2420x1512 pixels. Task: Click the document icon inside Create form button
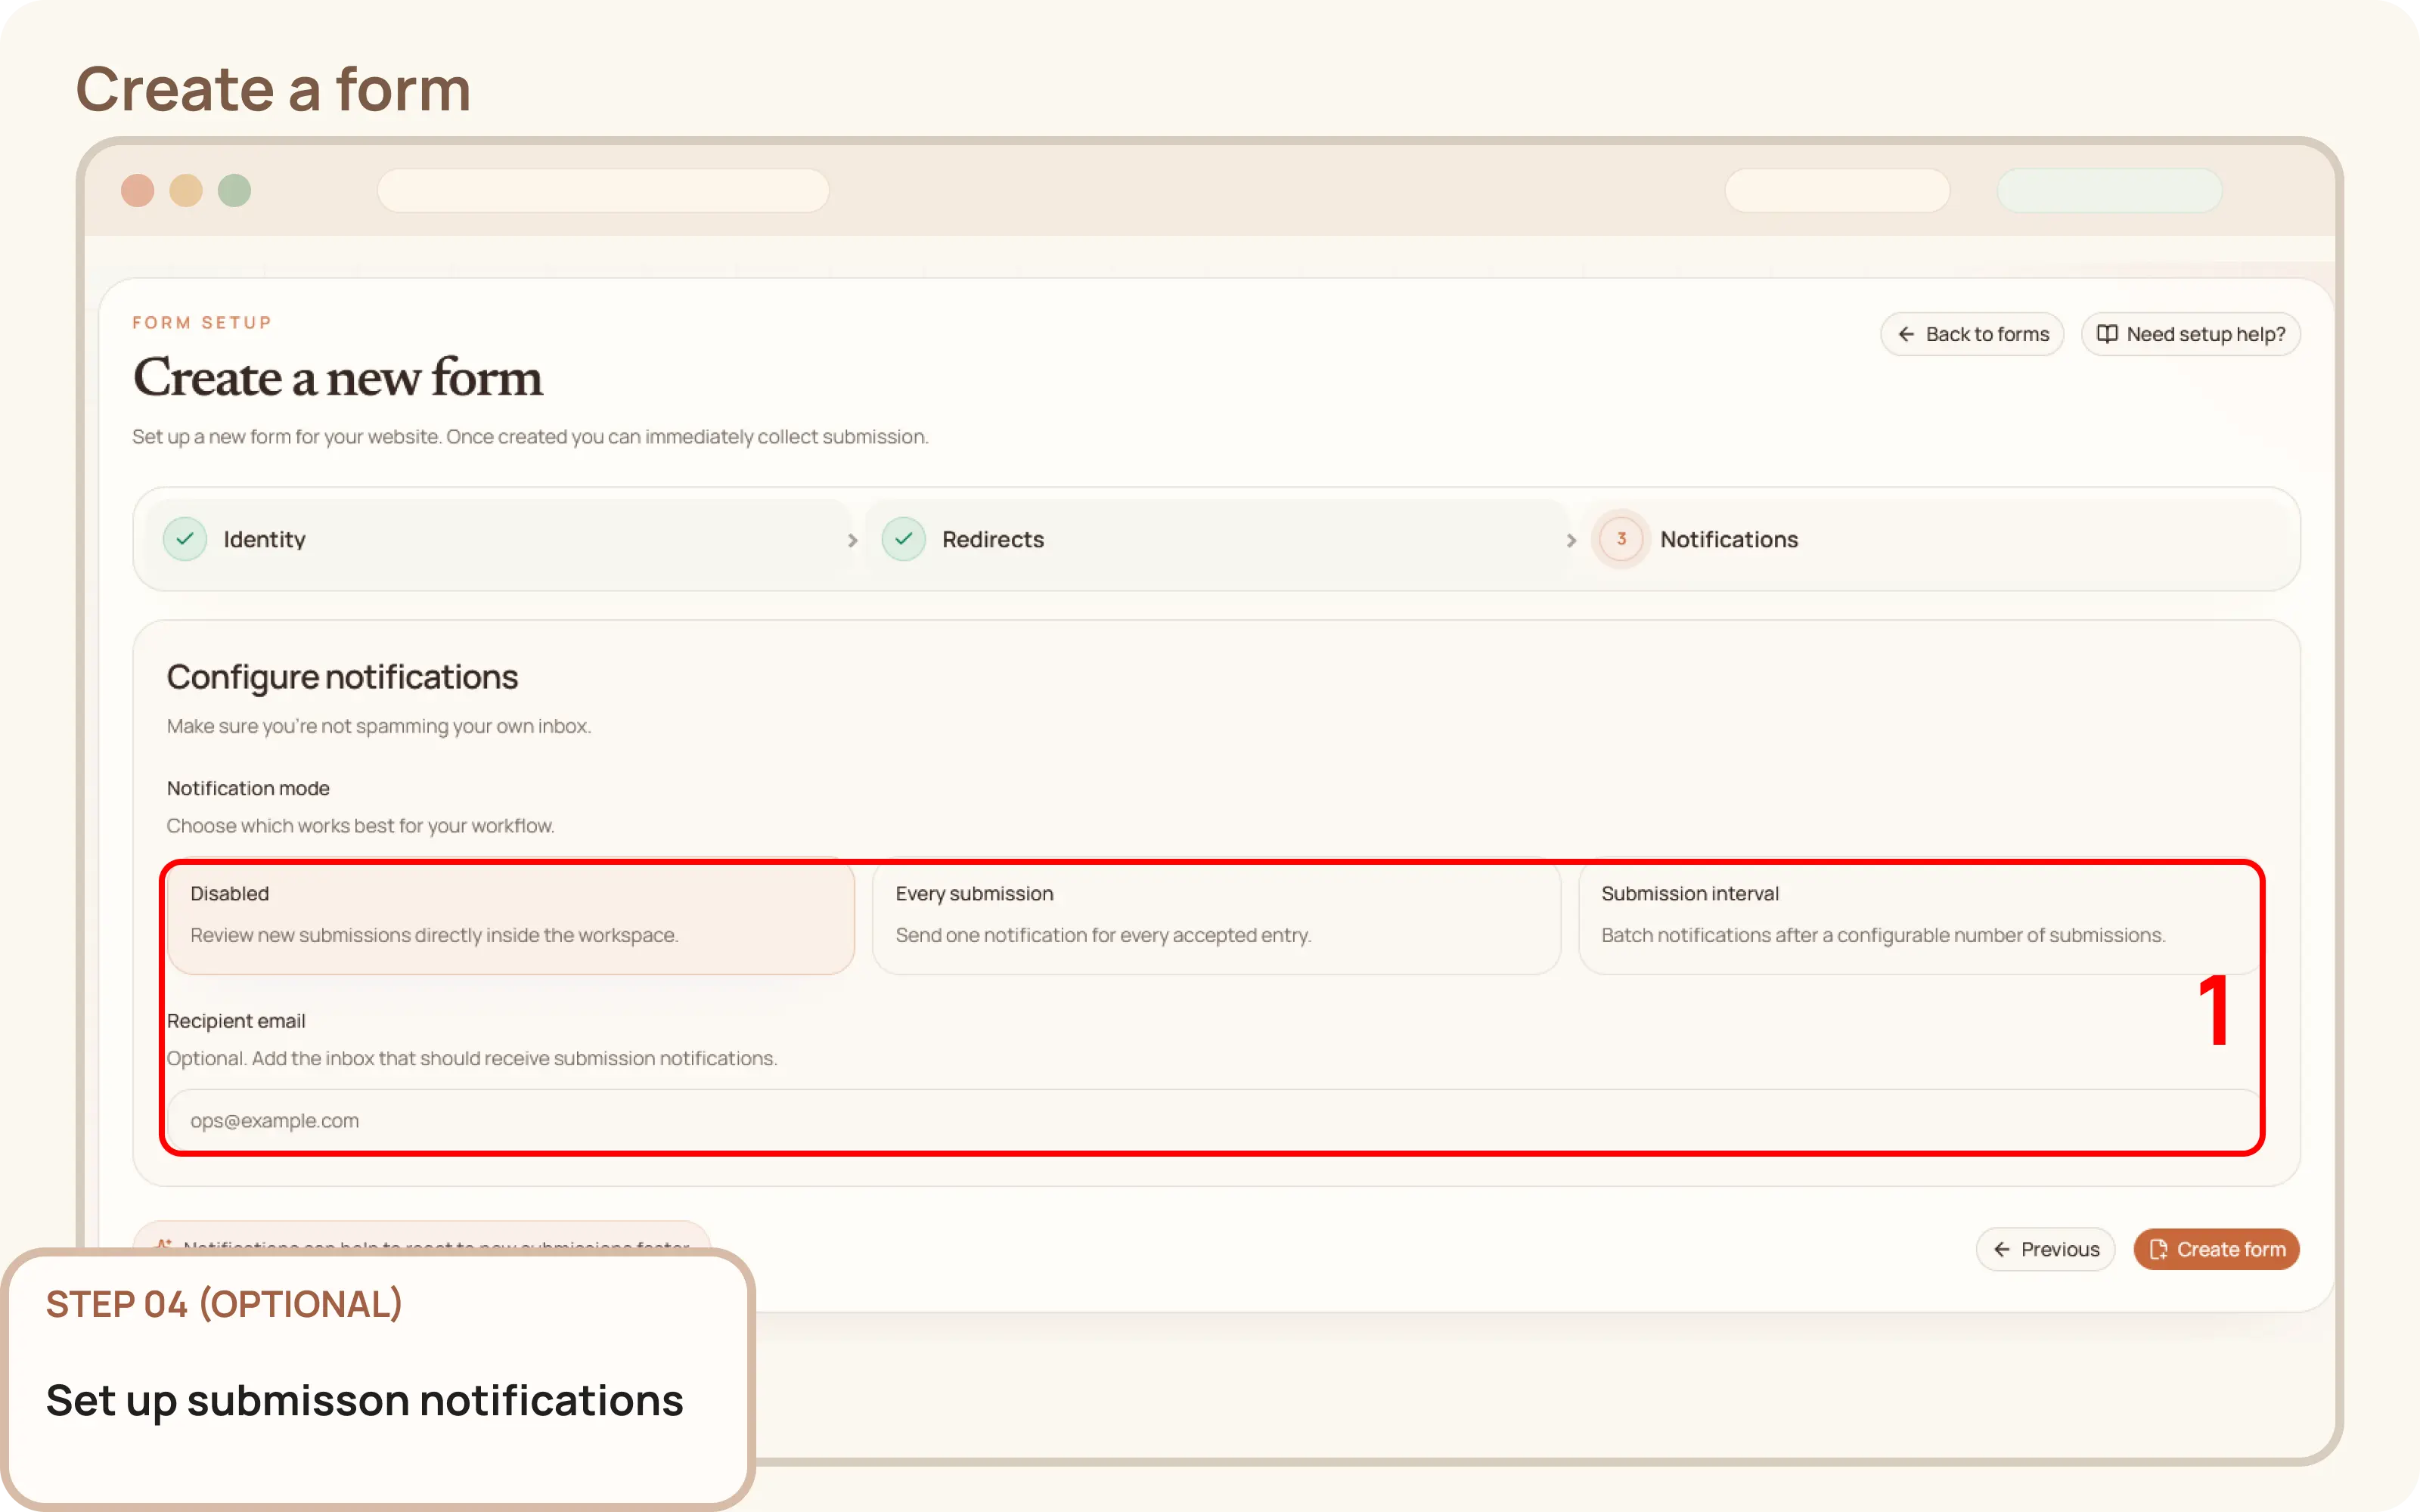coord(2159,1249)
